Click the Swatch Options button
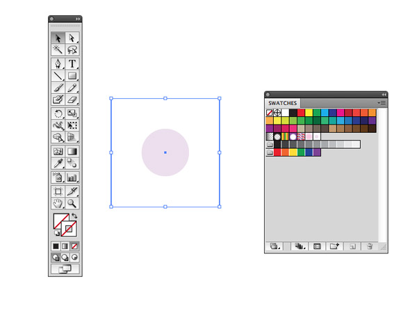Screen dimensions: 417x318 click(317, 246)
